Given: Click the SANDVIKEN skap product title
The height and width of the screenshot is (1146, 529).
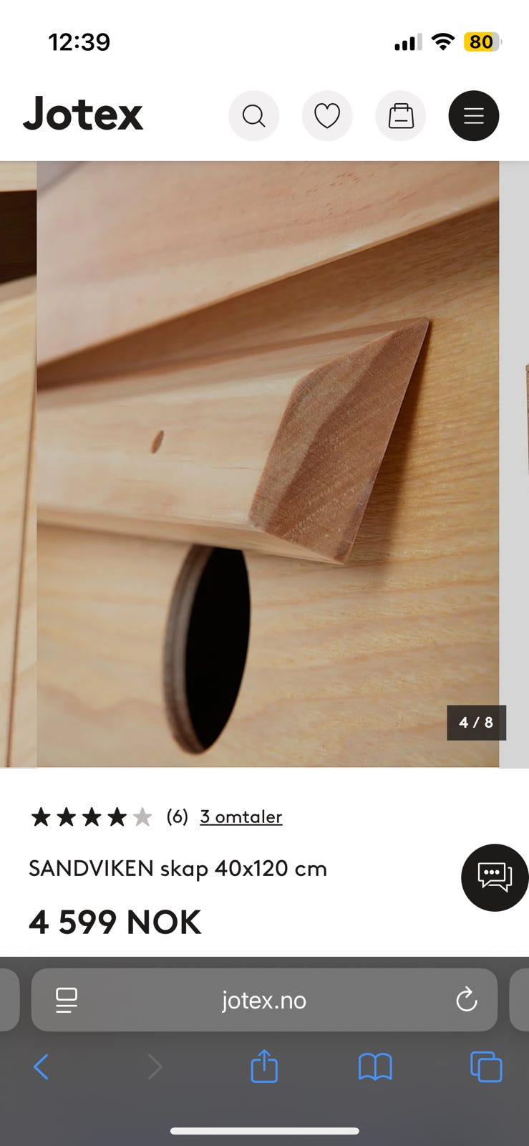Looking at the screenshot, I should (178, 869).
